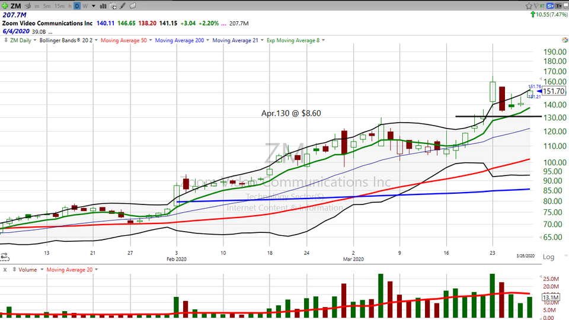Click the 6/4/2020 date text
This screenshot has height=320, width=569.
16,31
